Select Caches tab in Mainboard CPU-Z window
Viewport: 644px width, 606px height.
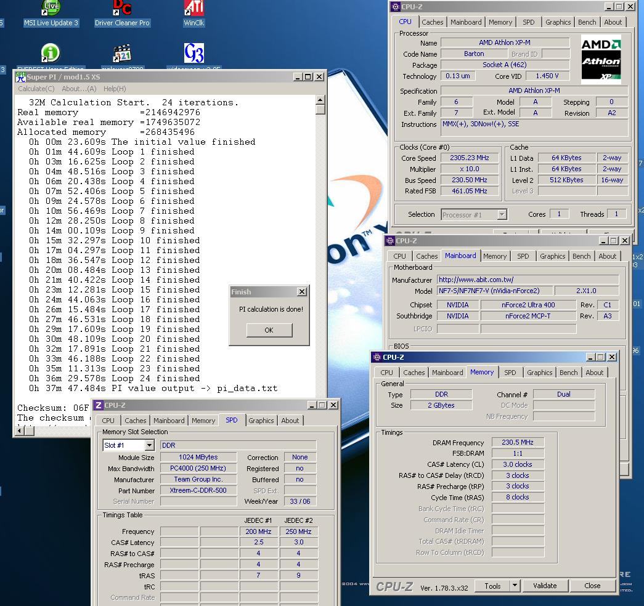pyautogui.click(x=426, y=256)
